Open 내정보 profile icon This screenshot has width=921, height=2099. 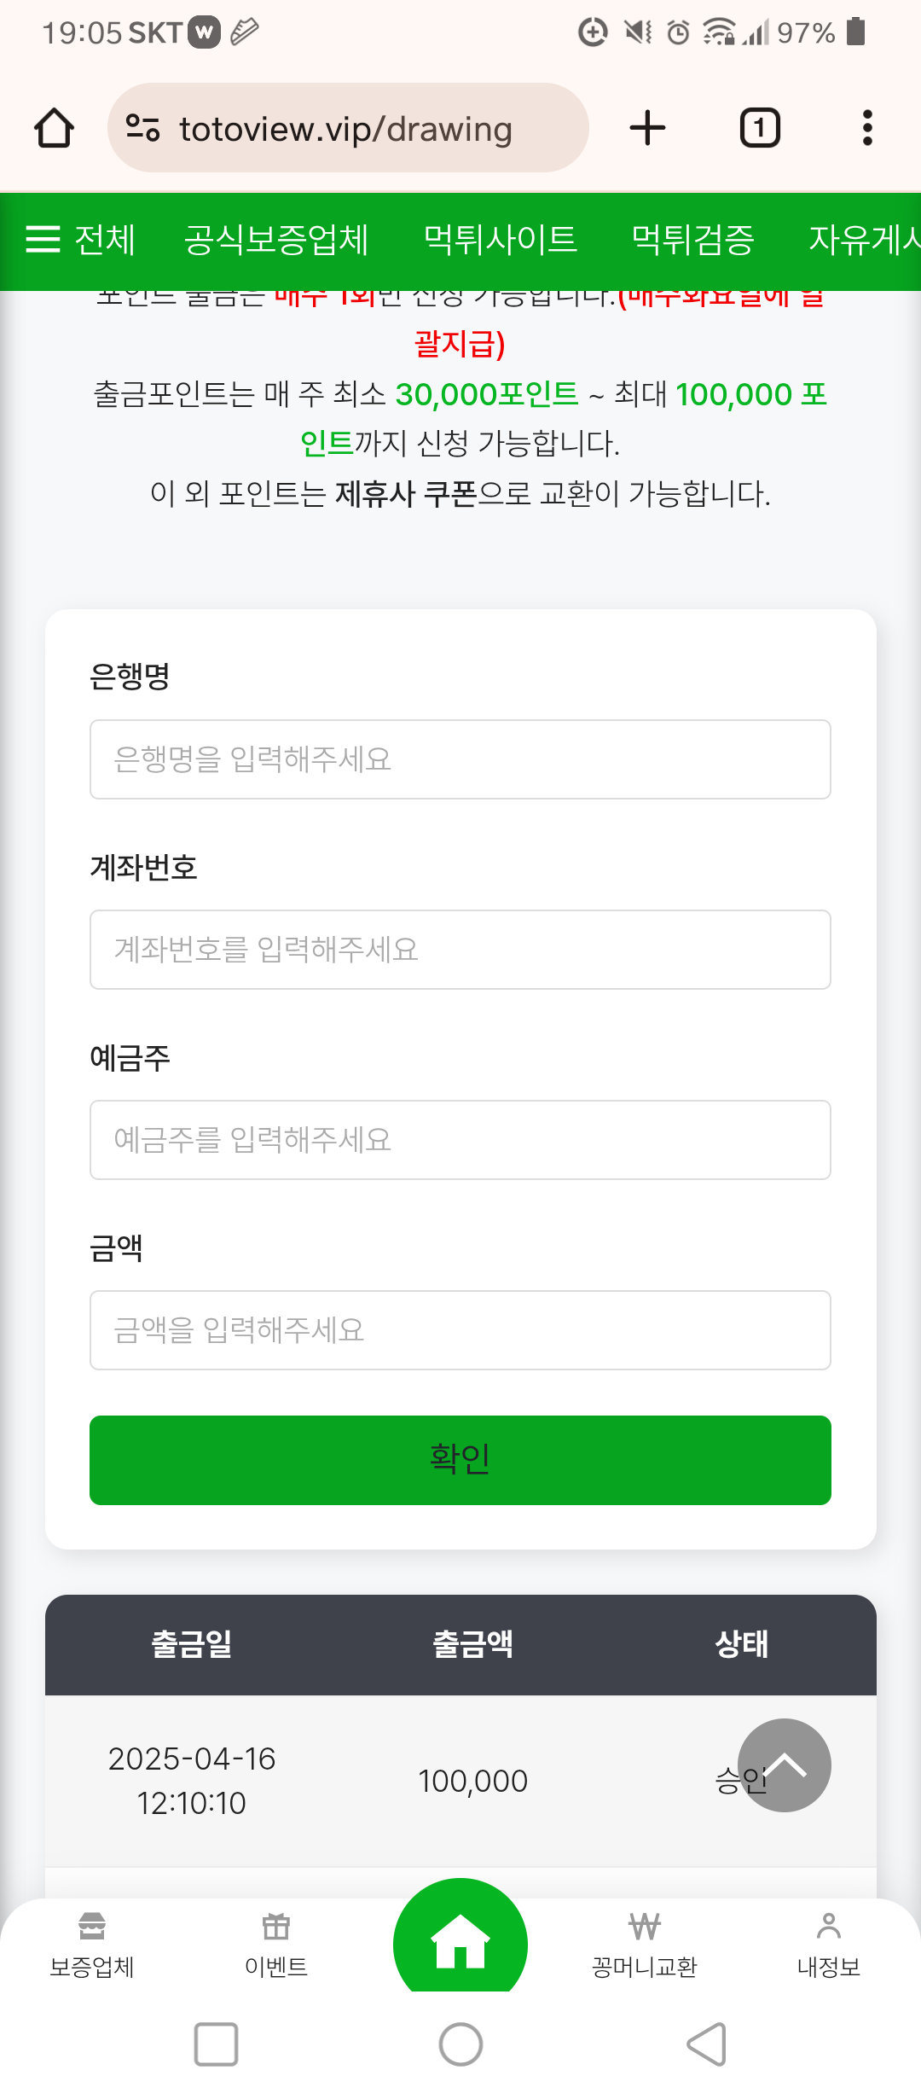tap(828, 1945)
